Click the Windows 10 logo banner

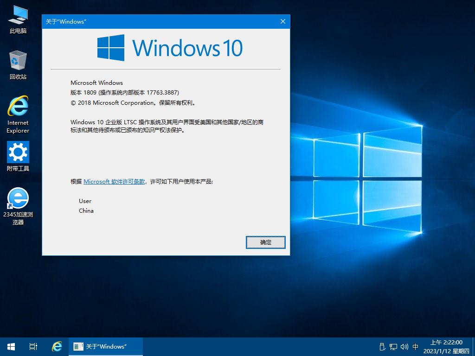(x=170, y=48)
